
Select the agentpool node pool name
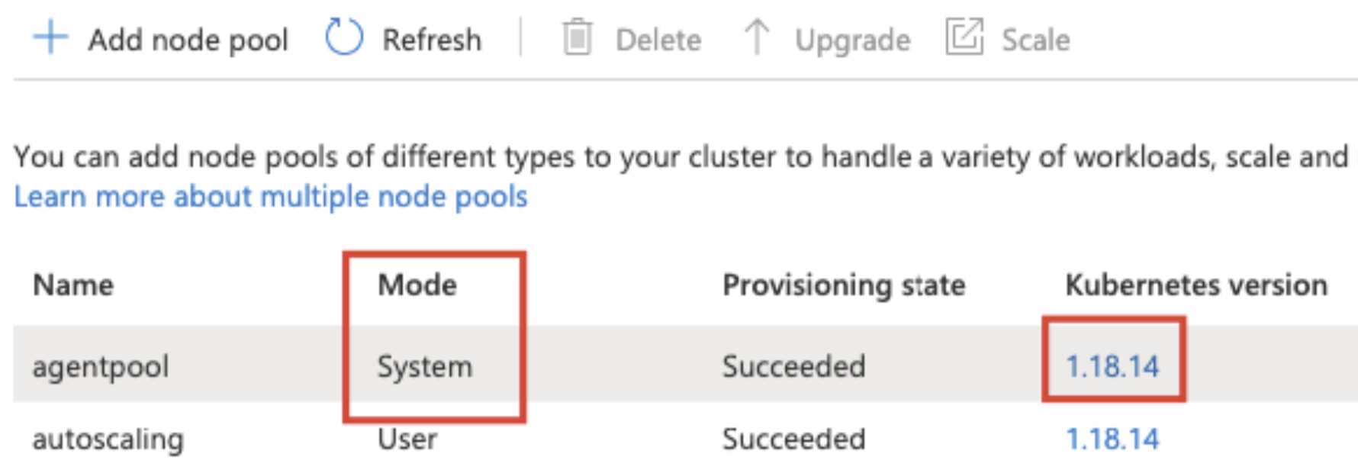coord(101,367)
